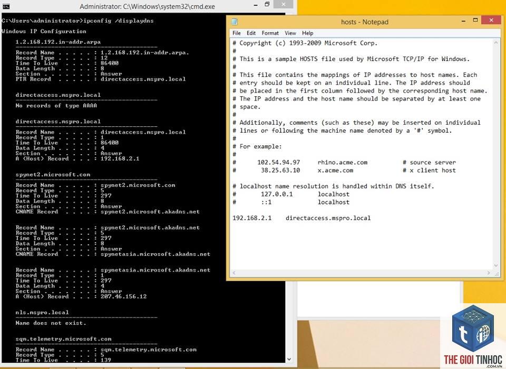Click the cmd.exe Administrator title bar text
506x369 pixels.
[x=147, y=6]
